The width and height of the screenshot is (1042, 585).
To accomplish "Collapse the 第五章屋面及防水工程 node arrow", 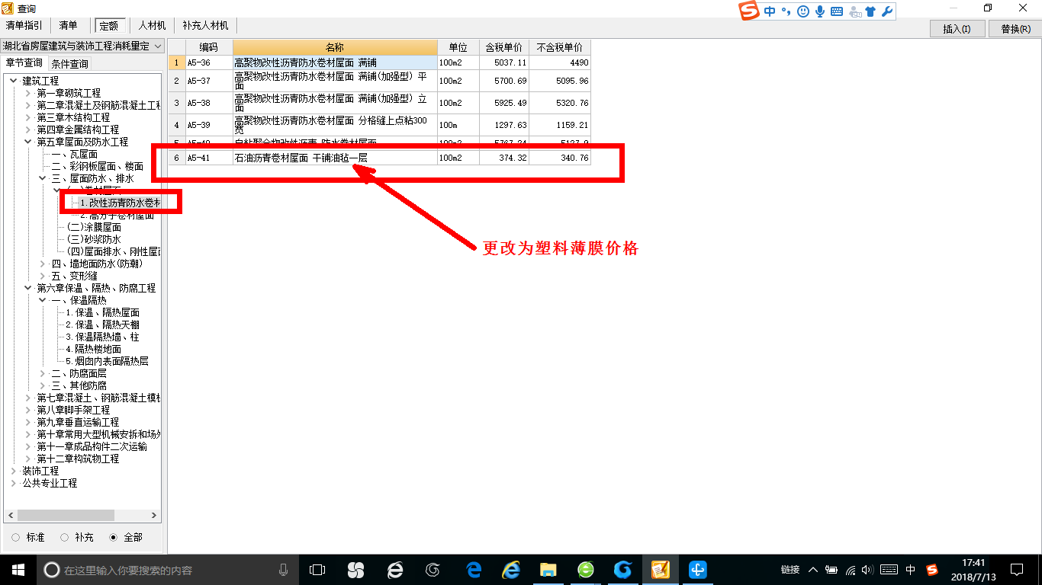I will 28,142.
